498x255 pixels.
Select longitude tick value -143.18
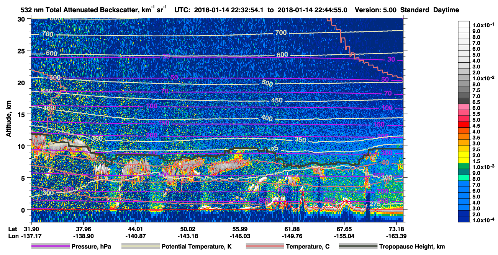click(x=188, y=236)
